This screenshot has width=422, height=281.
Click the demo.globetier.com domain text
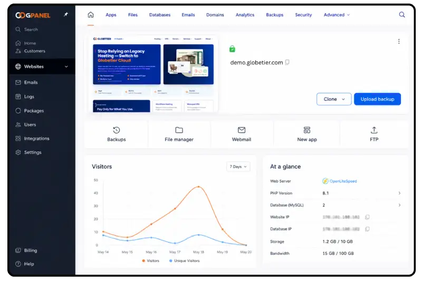click(x=256, y=62)
